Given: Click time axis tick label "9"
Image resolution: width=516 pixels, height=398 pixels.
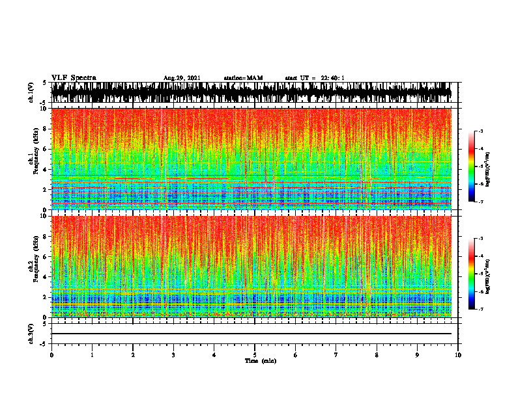Looking at the screenshot, I should [x=417, y=355].
